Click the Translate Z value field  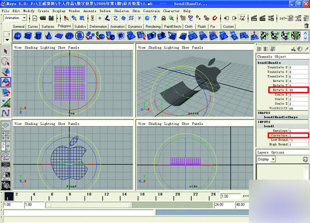(x=298, y=77)
